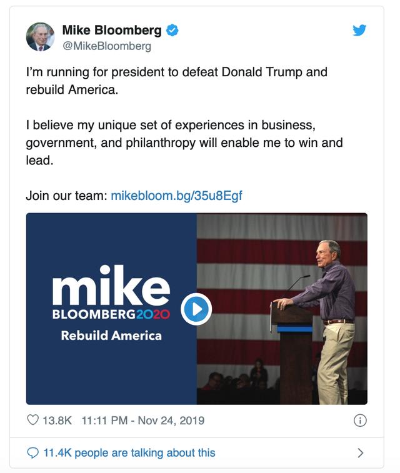Click "11.4K people are talking about this"
Viewport: 400px width, 473px height.
tap(129, 452)
